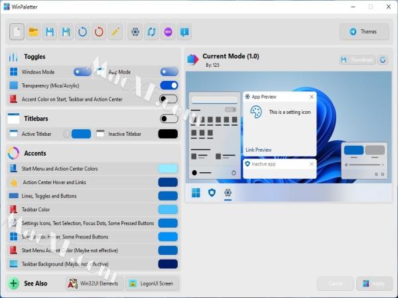This screenshot has width=398, height=298.
Task: Open a theme file with folder icon
Action: (33, 32)
